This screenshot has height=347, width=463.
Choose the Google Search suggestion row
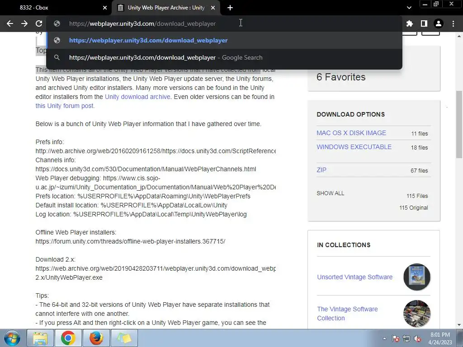point(224,57)
